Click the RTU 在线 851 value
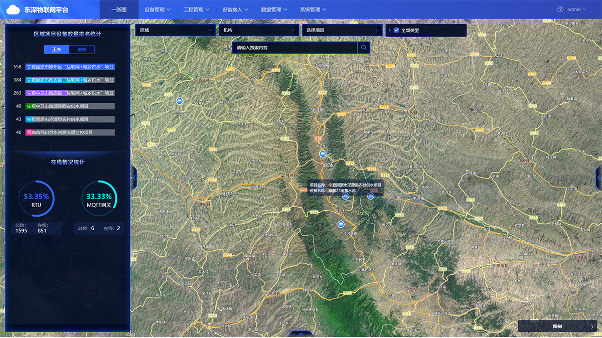The height and width of the screenshot is (338, 602). click(x=42, y=231)
